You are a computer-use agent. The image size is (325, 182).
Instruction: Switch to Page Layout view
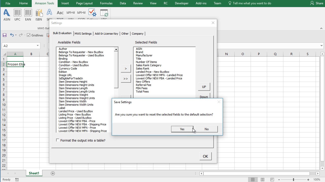[263, 179]
